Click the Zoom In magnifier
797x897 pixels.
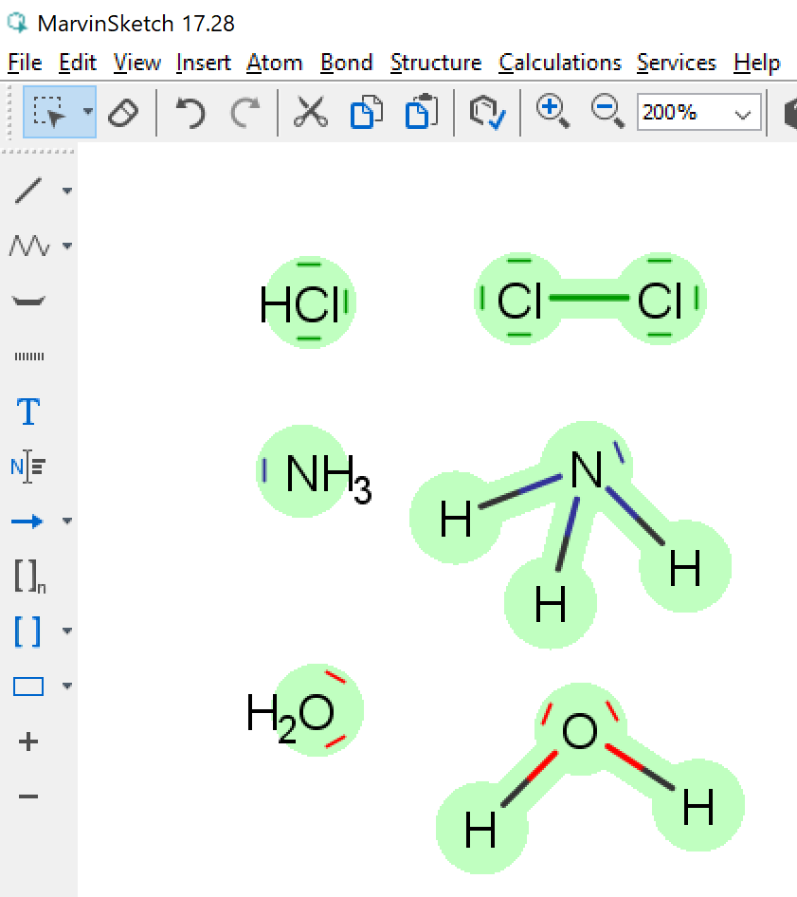coord(552,112)
